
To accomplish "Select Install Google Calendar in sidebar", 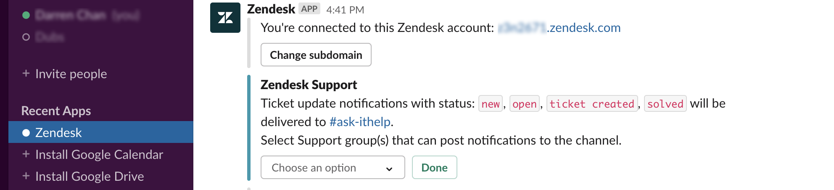I will pos(99,154).
